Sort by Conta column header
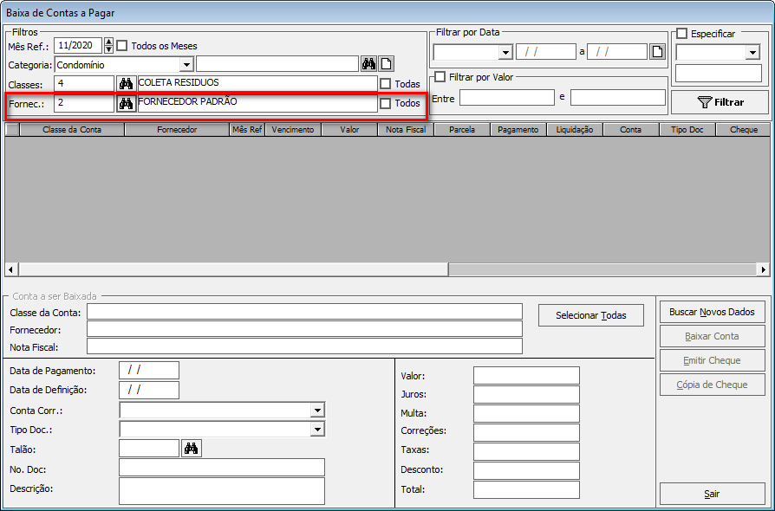The width and height of the screenshot is (775, 511). (x=631, y=129)
